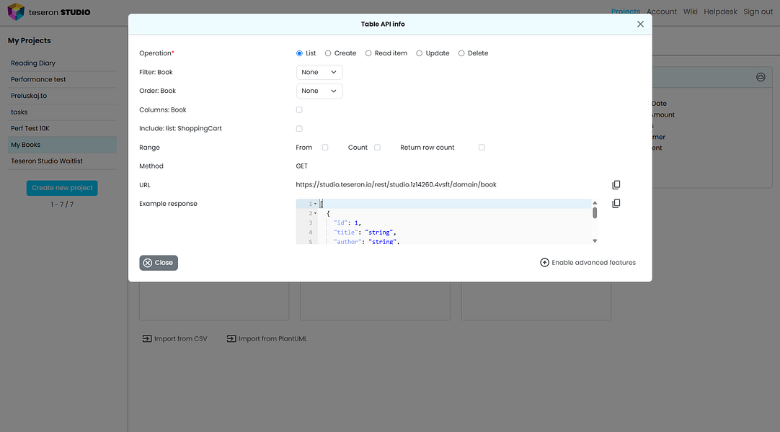Click the My Projects heading
The width and height of the screenshot is (780, 432).
pyautogui.click(x=30, y=41)
